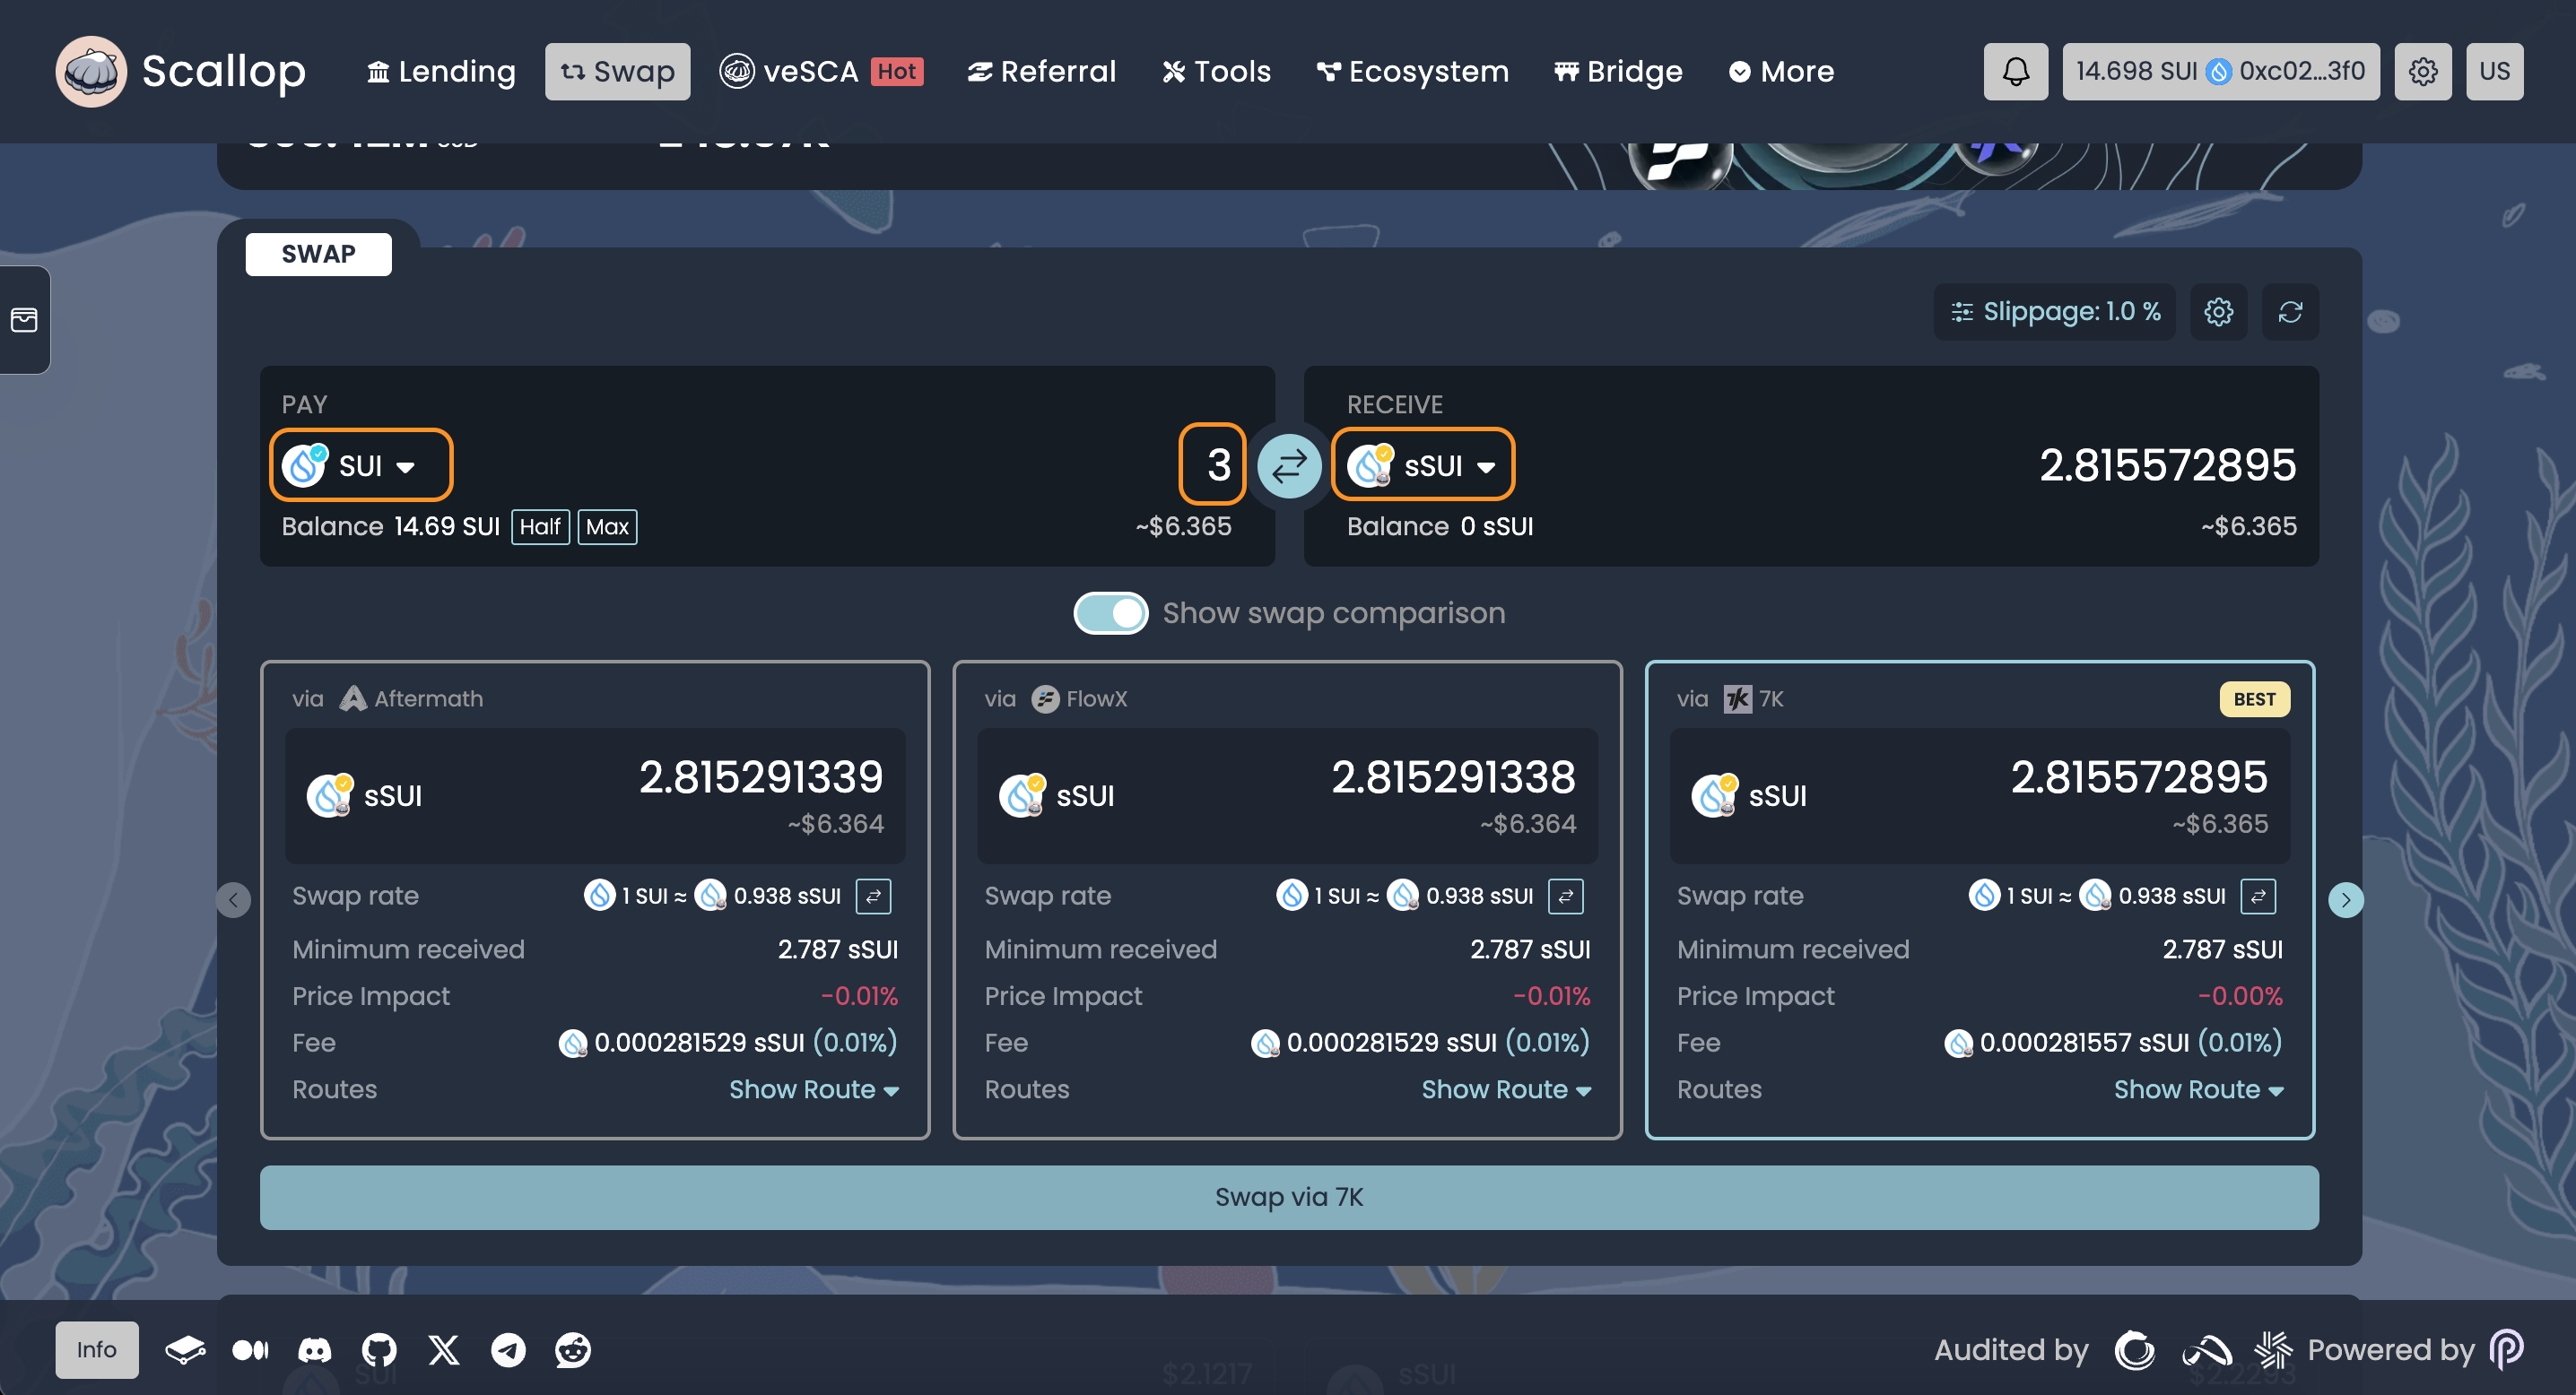The width and height of the screenshot is (2576, 1395).
Task: Click the Max balance button
Action: click(x=607, y=526)
